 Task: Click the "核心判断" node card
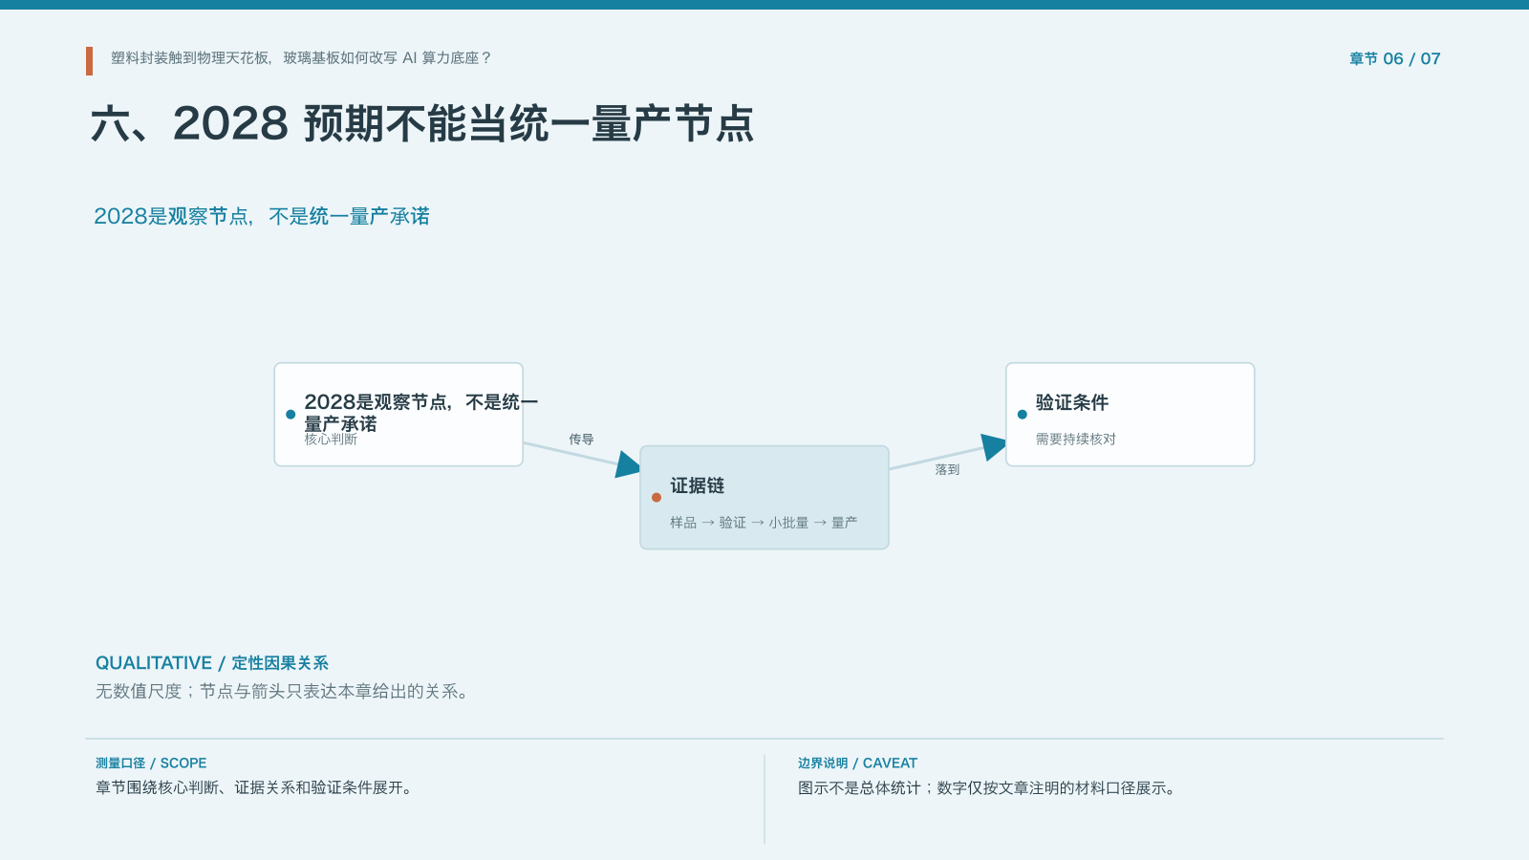click(398, 415)
